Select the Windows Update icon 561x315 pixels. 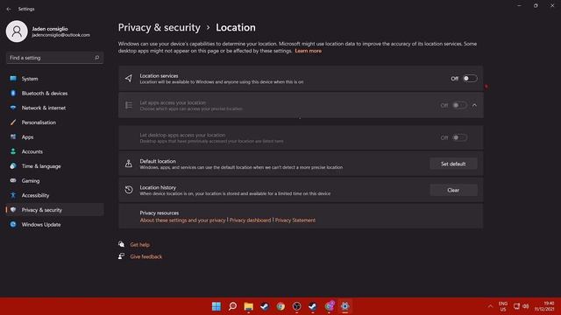[x=13, y=224]
